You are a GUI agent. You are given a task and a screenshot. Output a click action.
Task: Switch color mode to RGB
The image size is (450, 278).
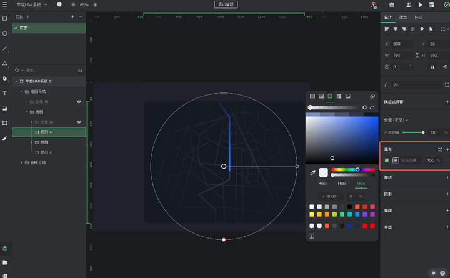coord(322,183)
